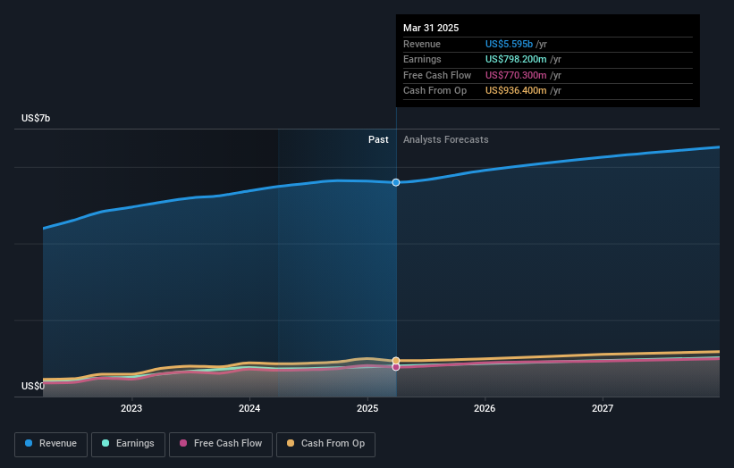The image size is (734, 468).
Task: Click the Earnings row label in tooltip
Action: 422,59
